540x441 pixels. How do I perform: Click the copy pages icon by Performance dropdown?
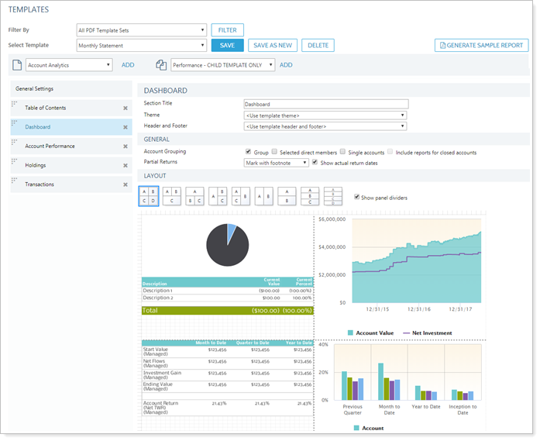tap(161, 65)
